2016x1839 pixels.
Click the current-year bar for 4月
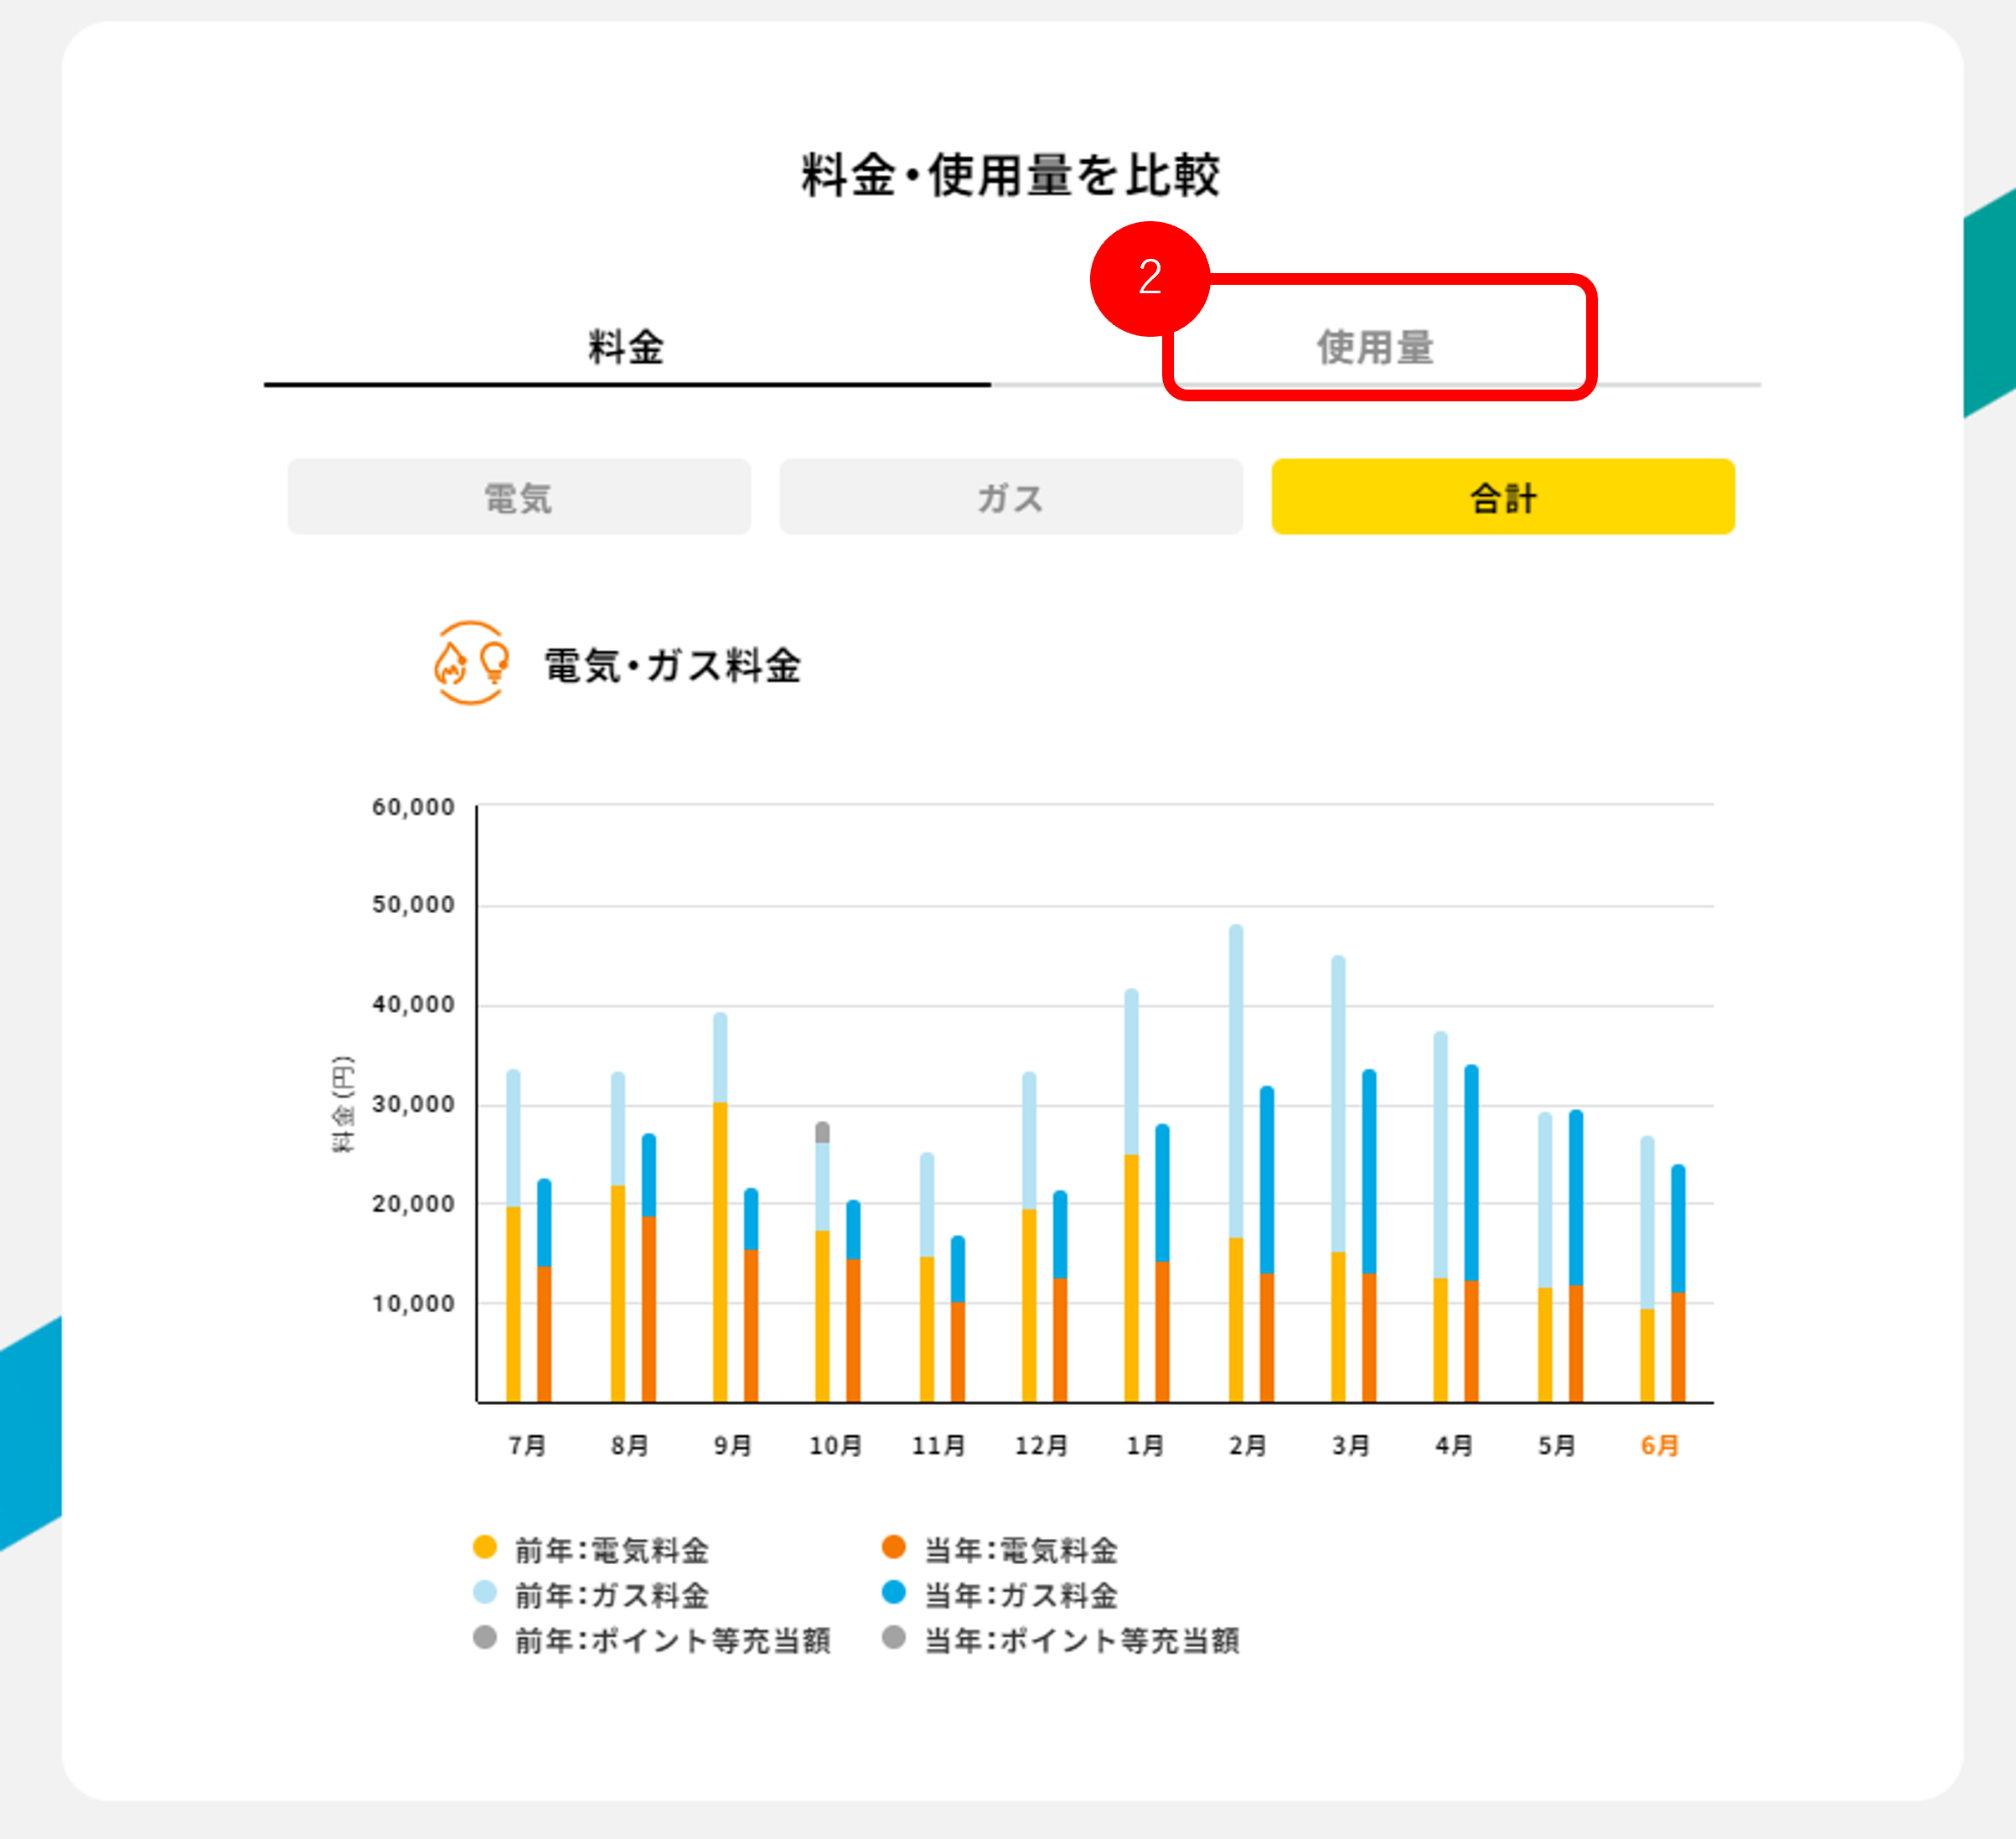click(1472, 1233)
